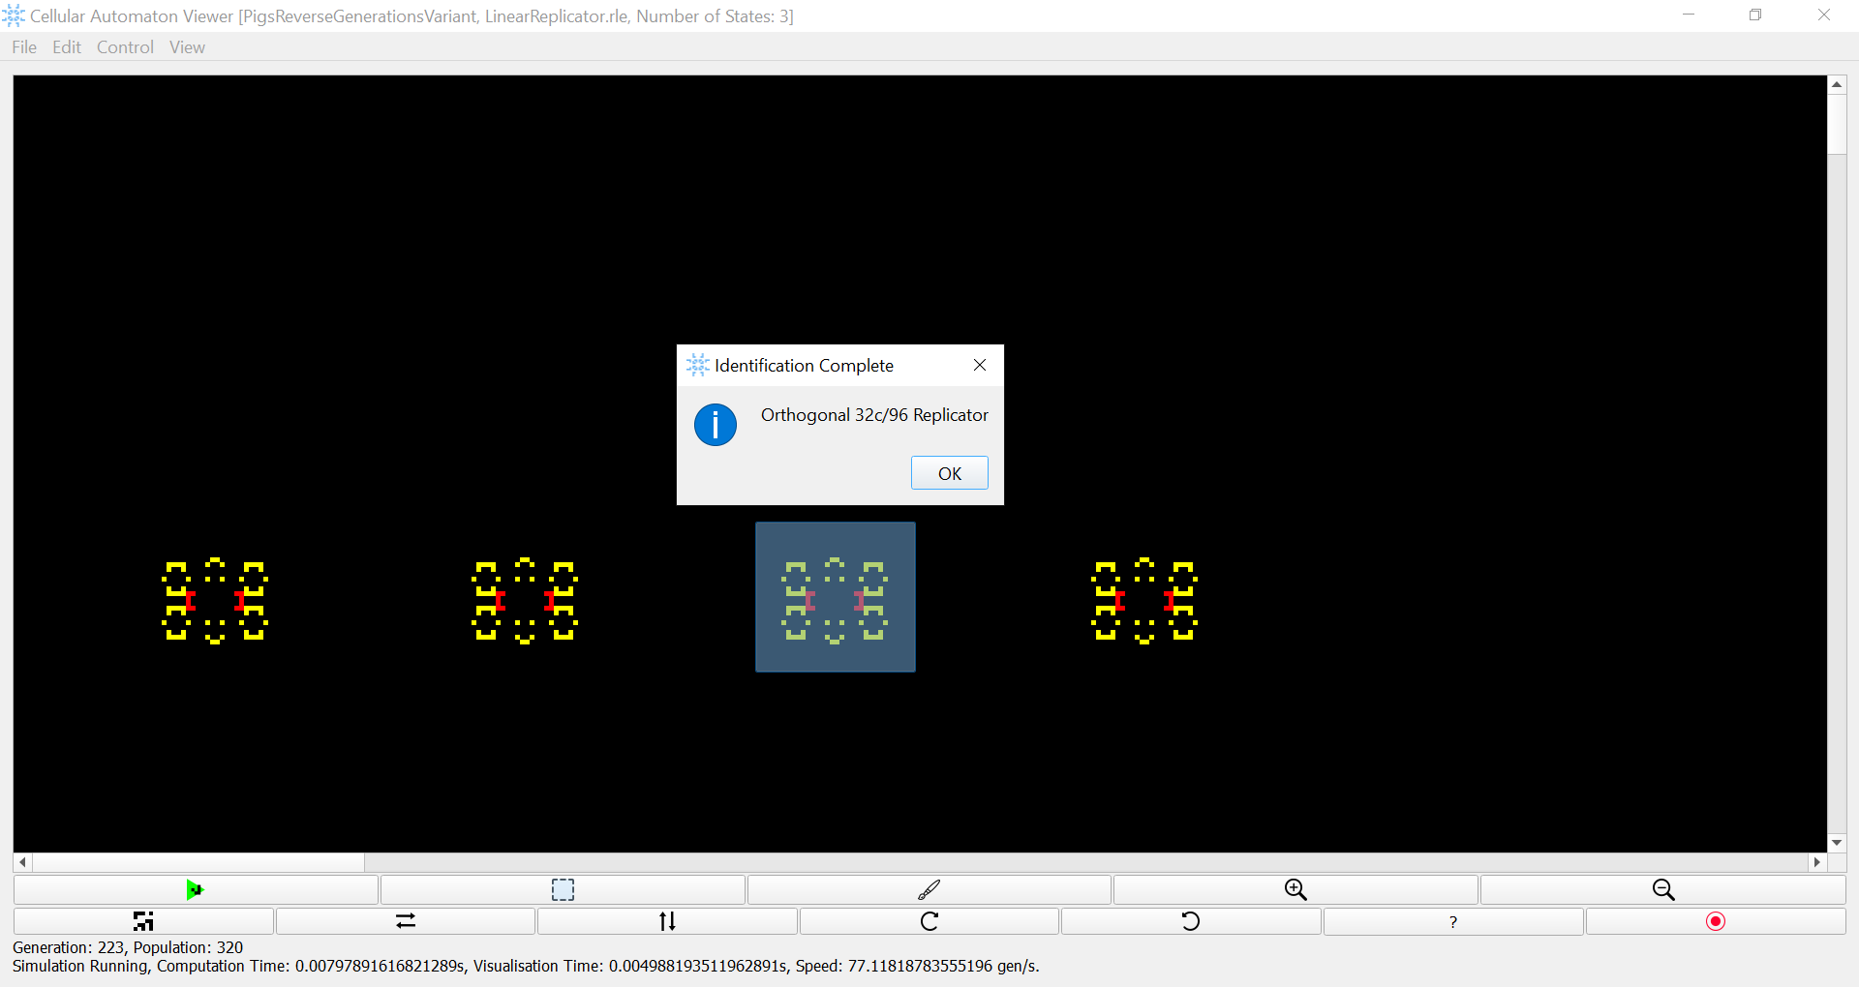Image resolution: width=1859 pixels, height=987 pixels.
Task: Minimize the Cellular Automaton Viewer window
Action: [x=1689, y=15]
